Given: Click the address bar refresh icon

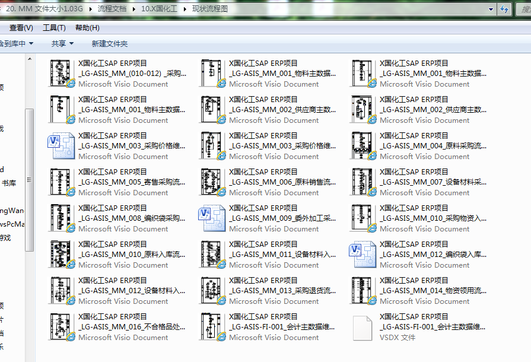Looking at the screenshot, I should click(x=505, y=9).
